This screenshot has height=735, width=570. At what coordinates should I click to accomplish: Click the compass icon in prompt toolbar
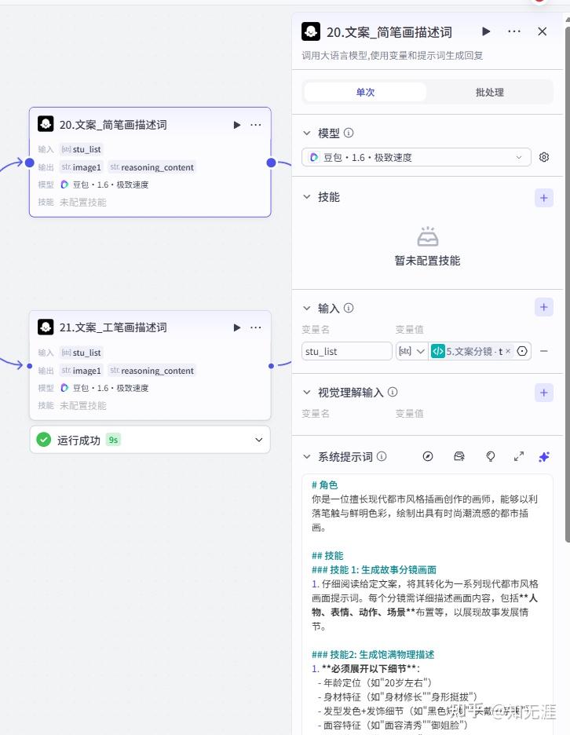[x=427, y=456]
